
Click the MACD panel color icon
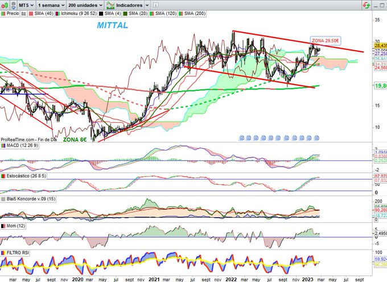pyautogui.click(x=3, y=146)
